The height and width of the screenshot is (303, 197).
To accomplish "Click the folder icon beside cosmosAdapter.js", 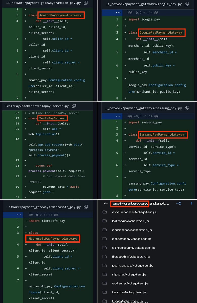I will (x=105, y=239).
